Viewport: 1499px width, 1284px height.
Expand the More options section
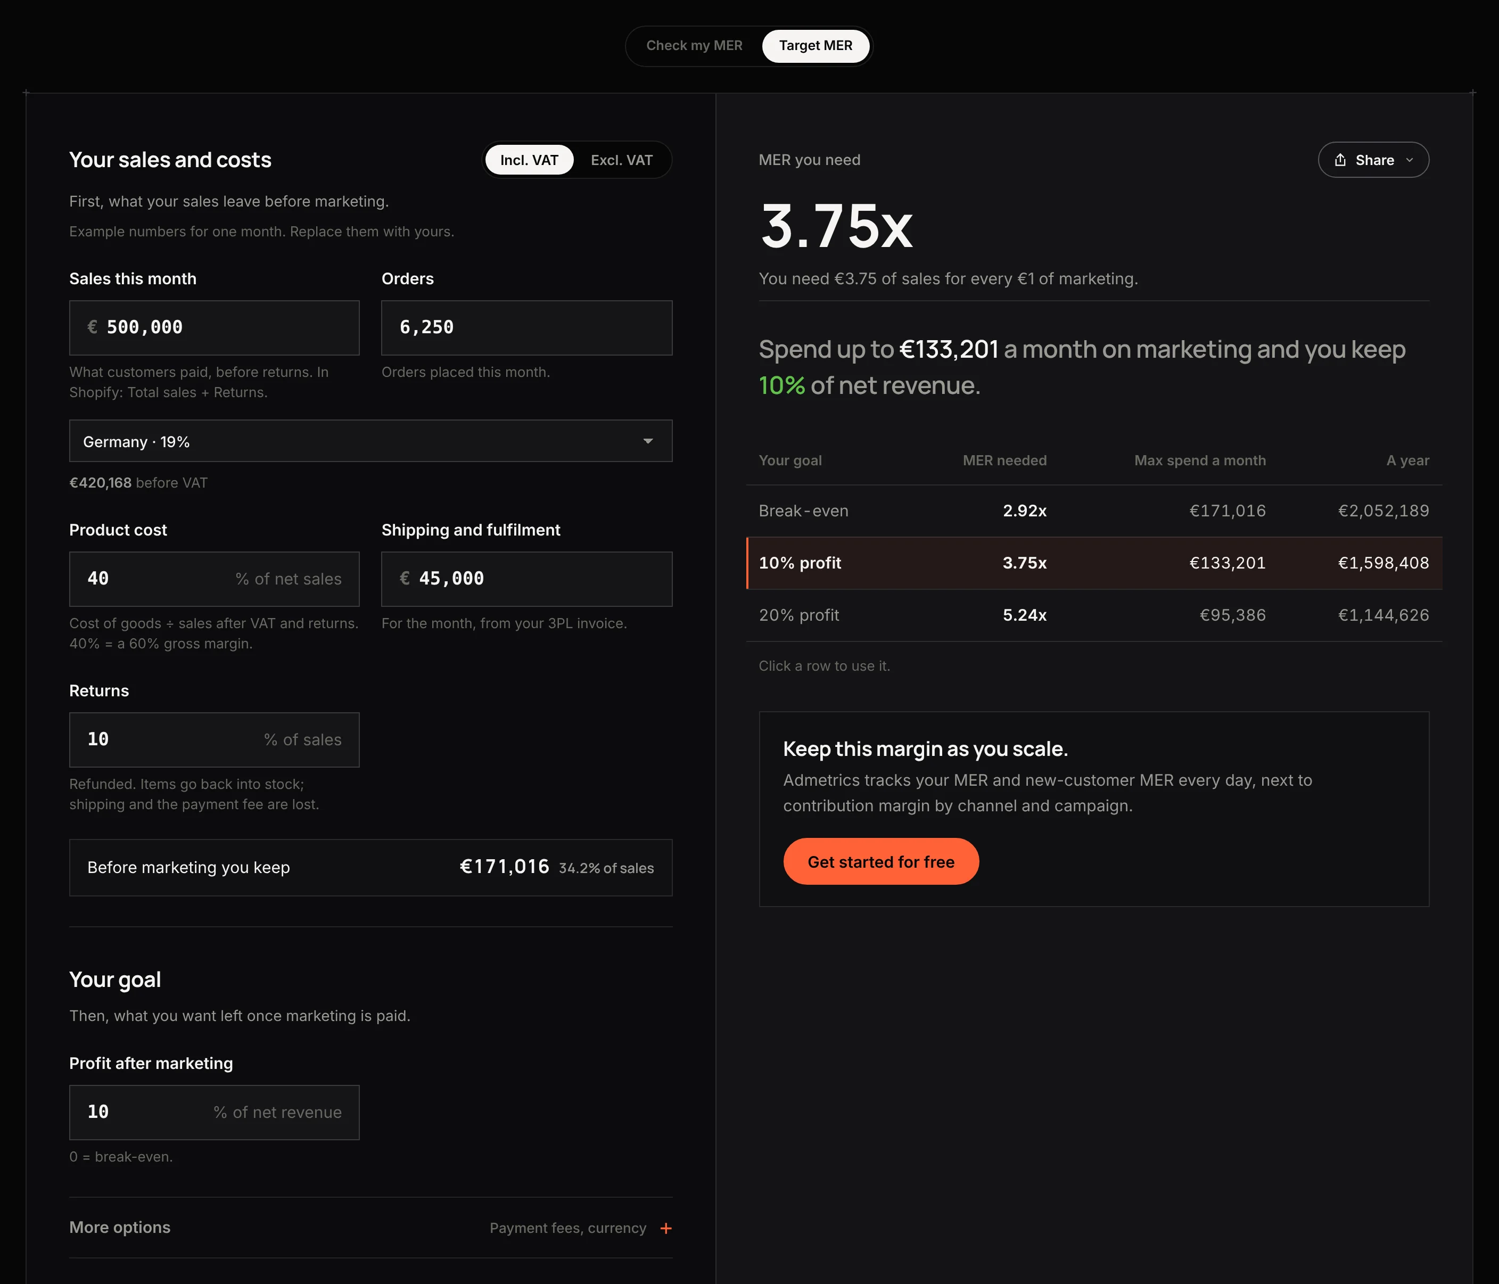pos(370,1228)
